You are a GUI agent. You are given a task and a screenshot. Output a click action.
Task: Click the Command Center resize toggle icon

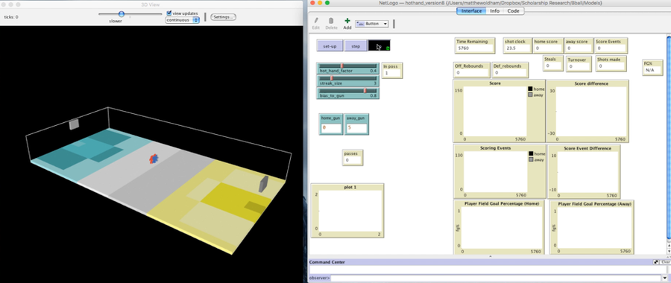coord(656,262)
